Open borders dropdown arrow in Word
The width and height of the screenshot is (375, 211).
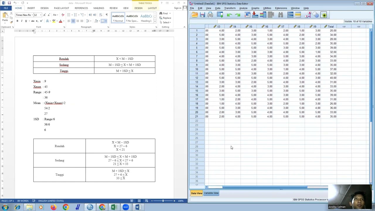[x=106, y=21]
